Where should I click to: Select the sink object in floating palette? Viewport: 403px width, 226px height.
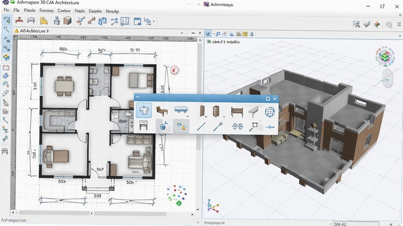point(144,110)
